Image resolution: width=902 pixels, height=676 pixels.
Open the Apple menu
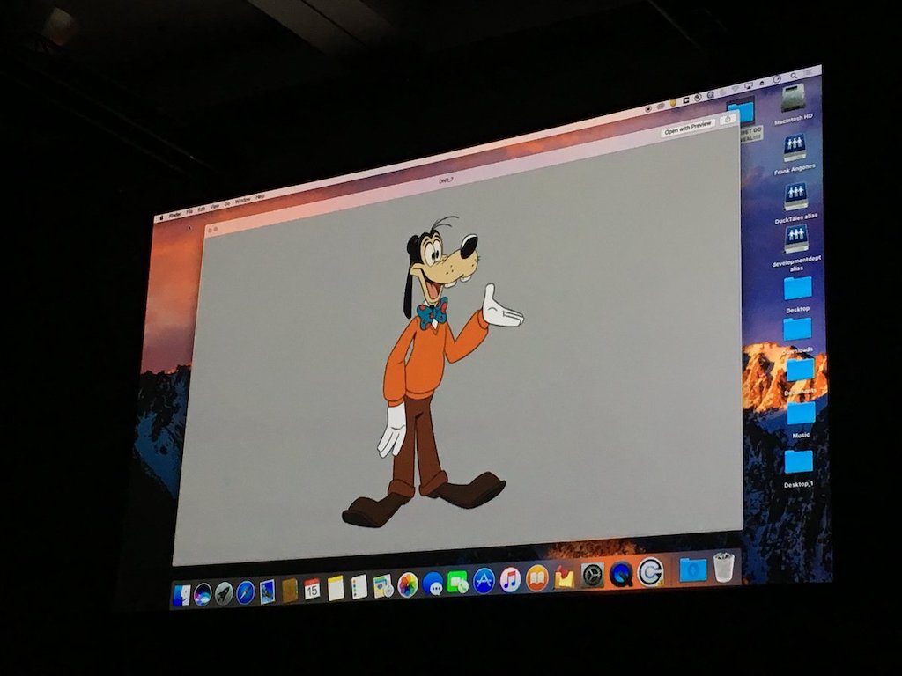point(160,217)
